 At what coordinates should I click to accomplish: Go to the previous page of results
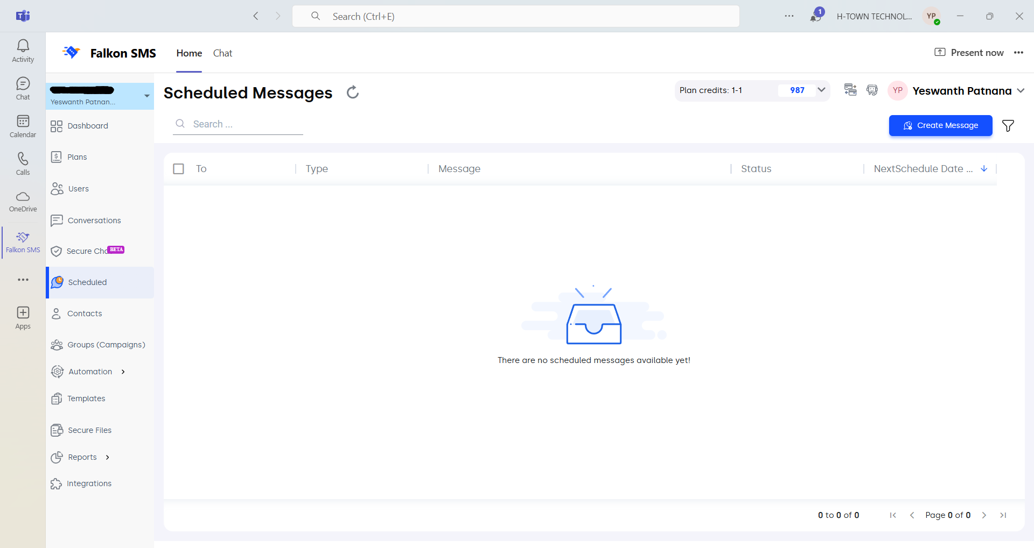click(x=912, y=515)
